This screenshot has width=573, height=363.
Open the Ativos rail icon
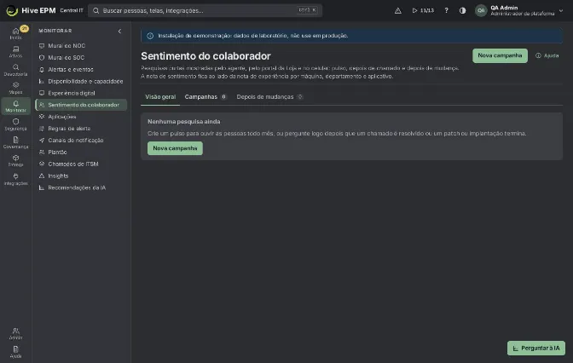15,51
